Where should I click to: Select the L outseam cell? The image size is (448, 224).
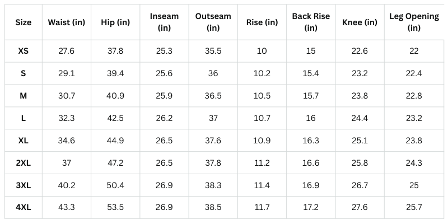point(213,118)
